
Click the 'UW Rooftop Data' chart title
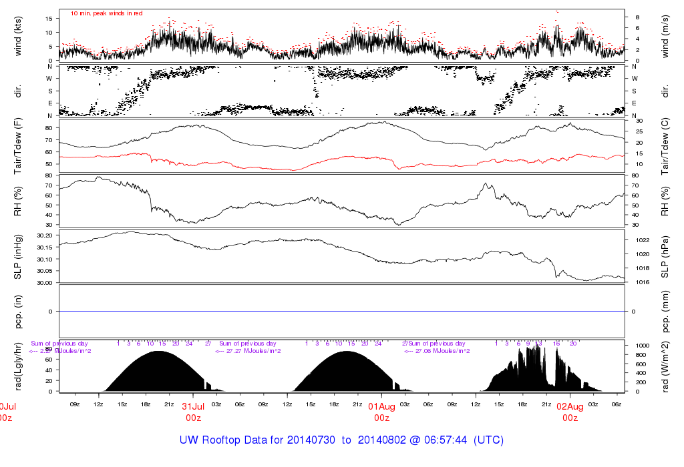click(341, 440)
